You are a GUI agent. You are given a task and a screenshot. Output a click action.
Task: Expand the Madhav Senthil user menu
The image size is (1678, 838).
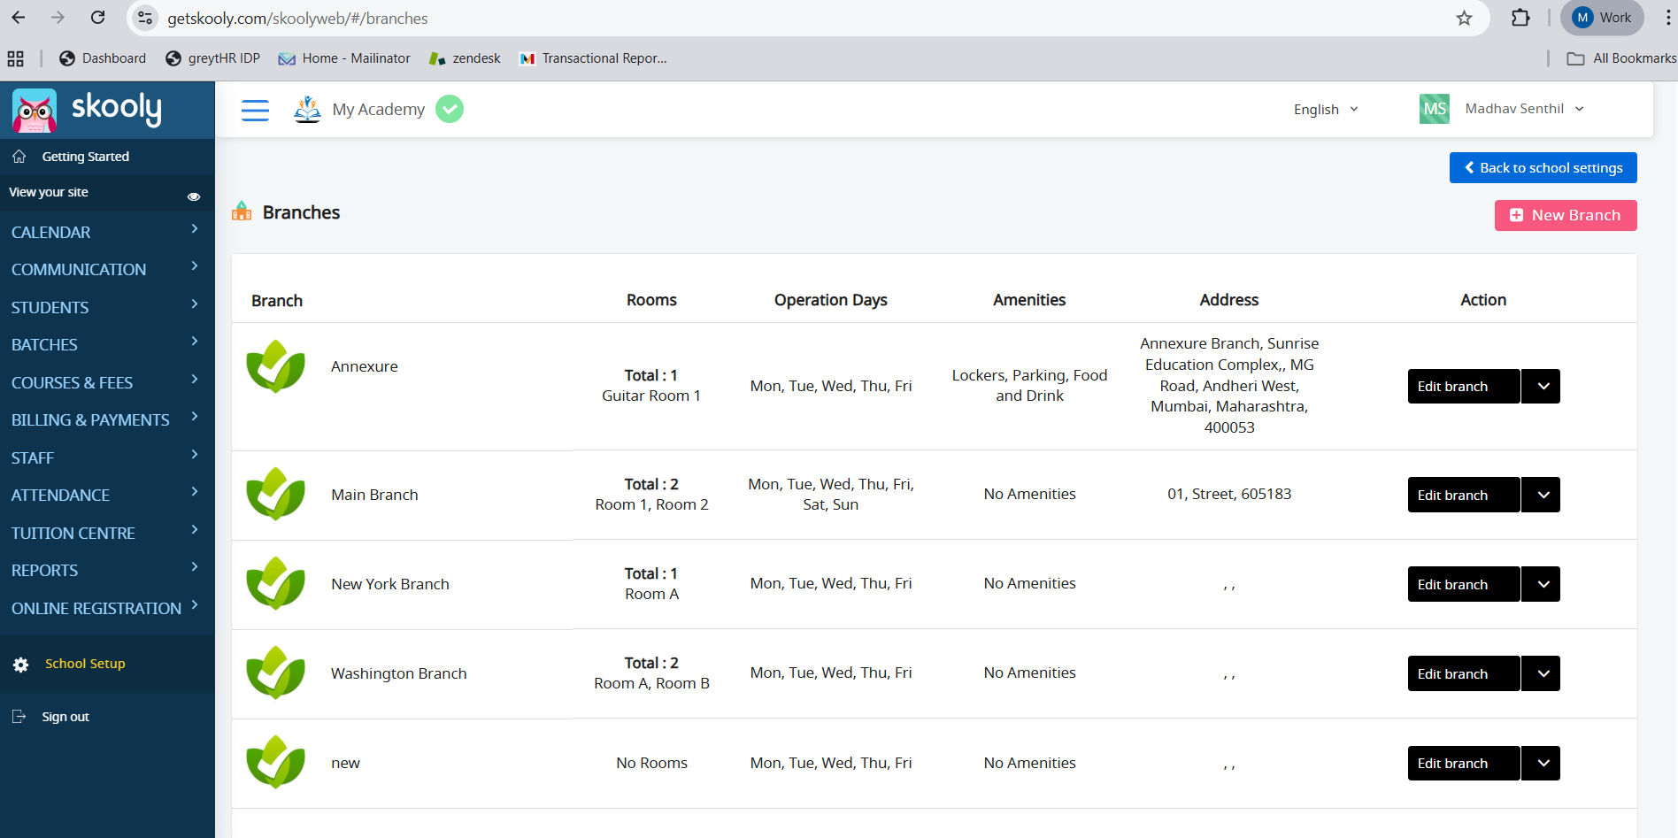pyautogui.click(x=1523, y=109)
